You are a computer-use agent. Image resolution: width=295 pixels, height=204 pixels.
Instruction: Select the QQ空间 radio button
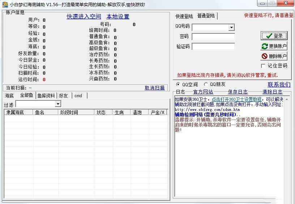click(178, 84)
